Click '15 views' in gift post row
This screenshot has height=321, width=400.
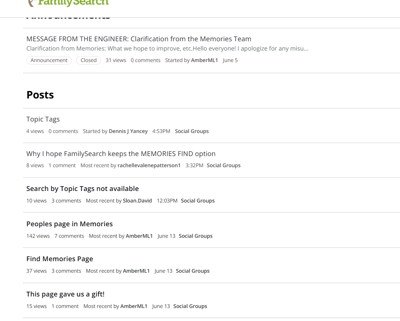click(36, 306)
